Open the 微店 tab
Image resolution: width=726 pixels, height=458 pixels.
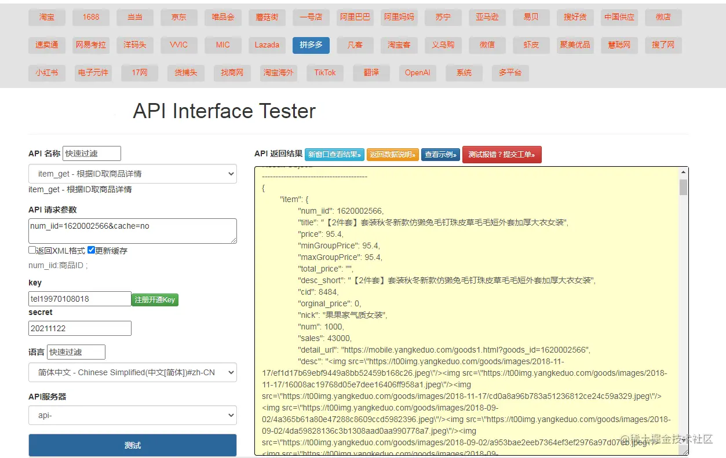663,17
